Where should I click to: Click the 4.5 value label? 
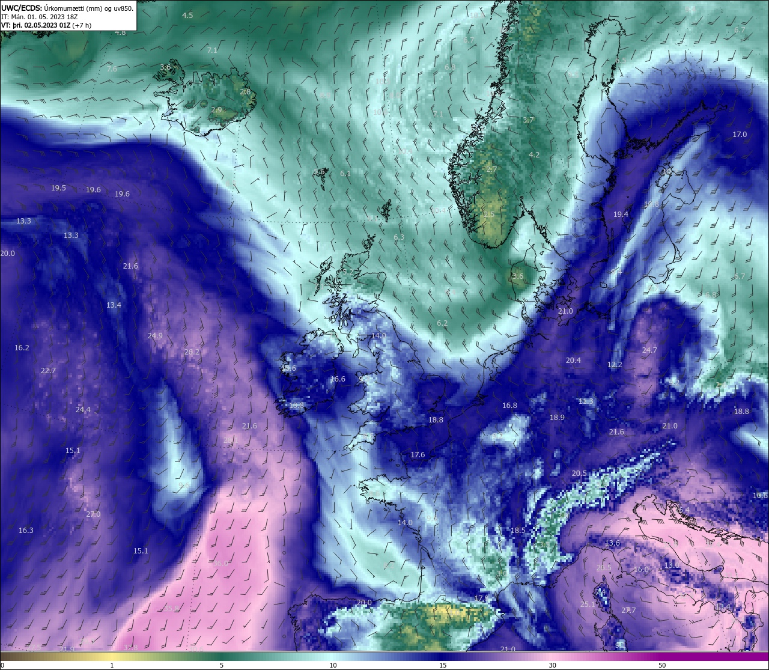(187, 15)
